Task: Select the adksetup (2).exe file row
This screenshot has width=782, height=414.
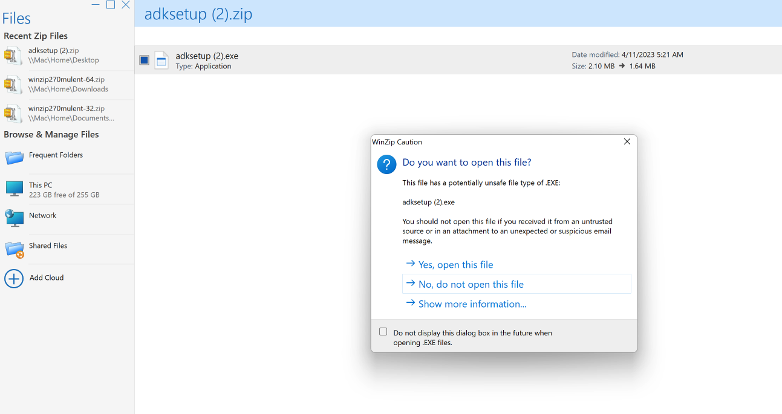Action: pos(363,60)
